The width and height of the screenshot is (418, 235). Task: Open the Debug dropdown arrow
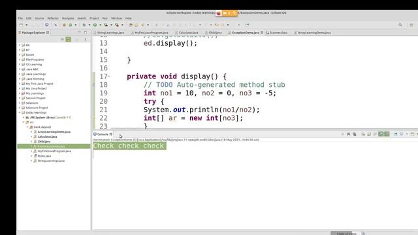point(89,25)
